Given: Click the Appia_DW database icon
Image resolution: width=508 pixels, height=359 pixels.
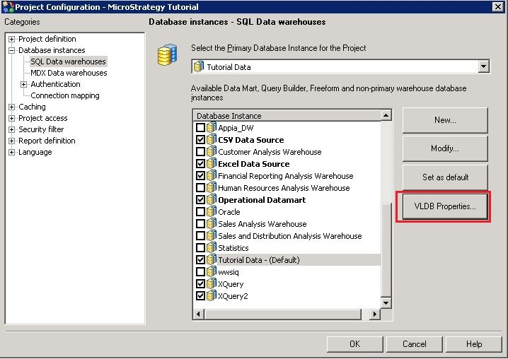Looking at the screenshot, I should pyautogui.click(x=212, y=127).
